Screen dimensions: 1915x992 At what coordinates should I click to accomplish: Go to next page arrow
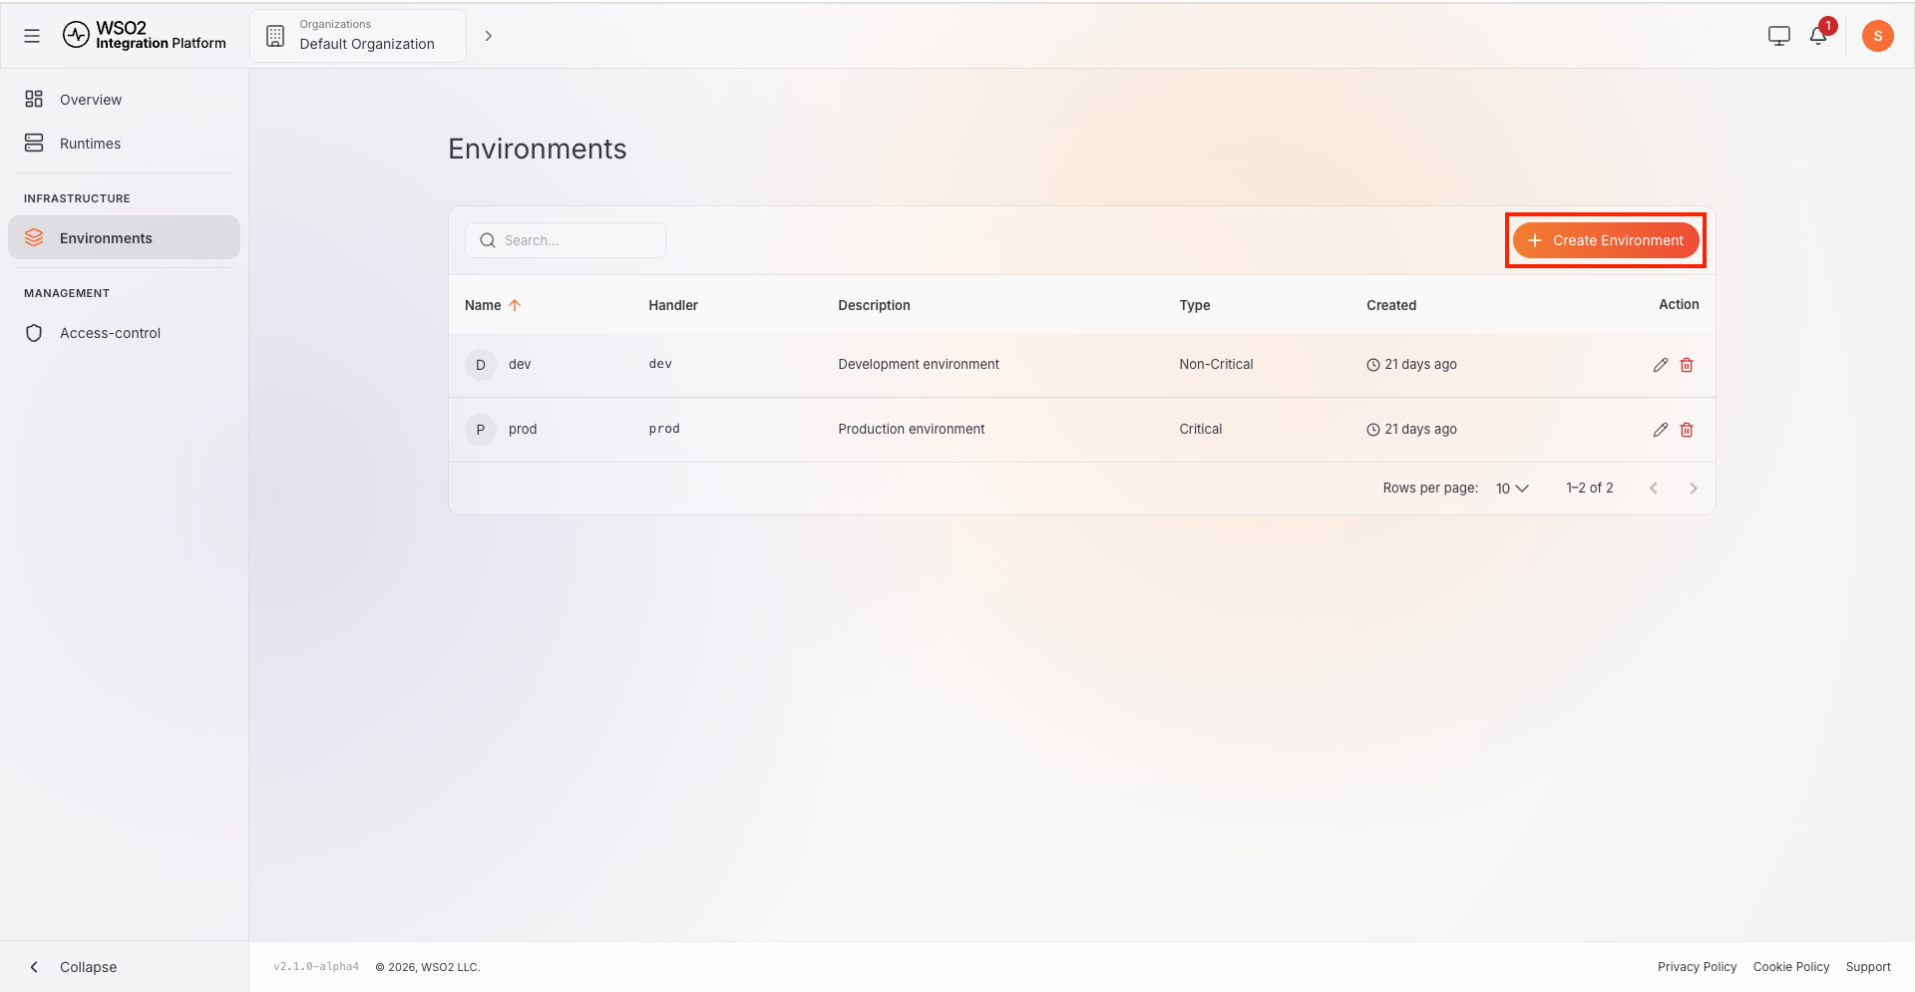tap(1693, 489)
